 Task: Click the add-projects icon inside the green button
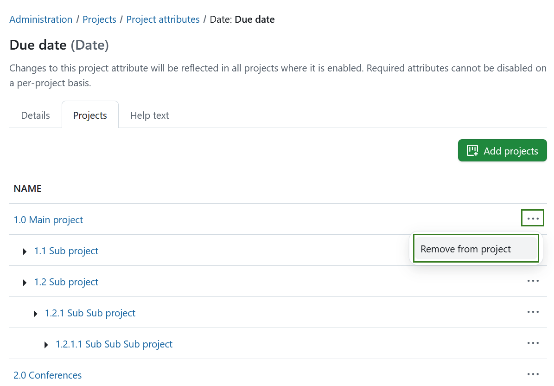[472, 150]
